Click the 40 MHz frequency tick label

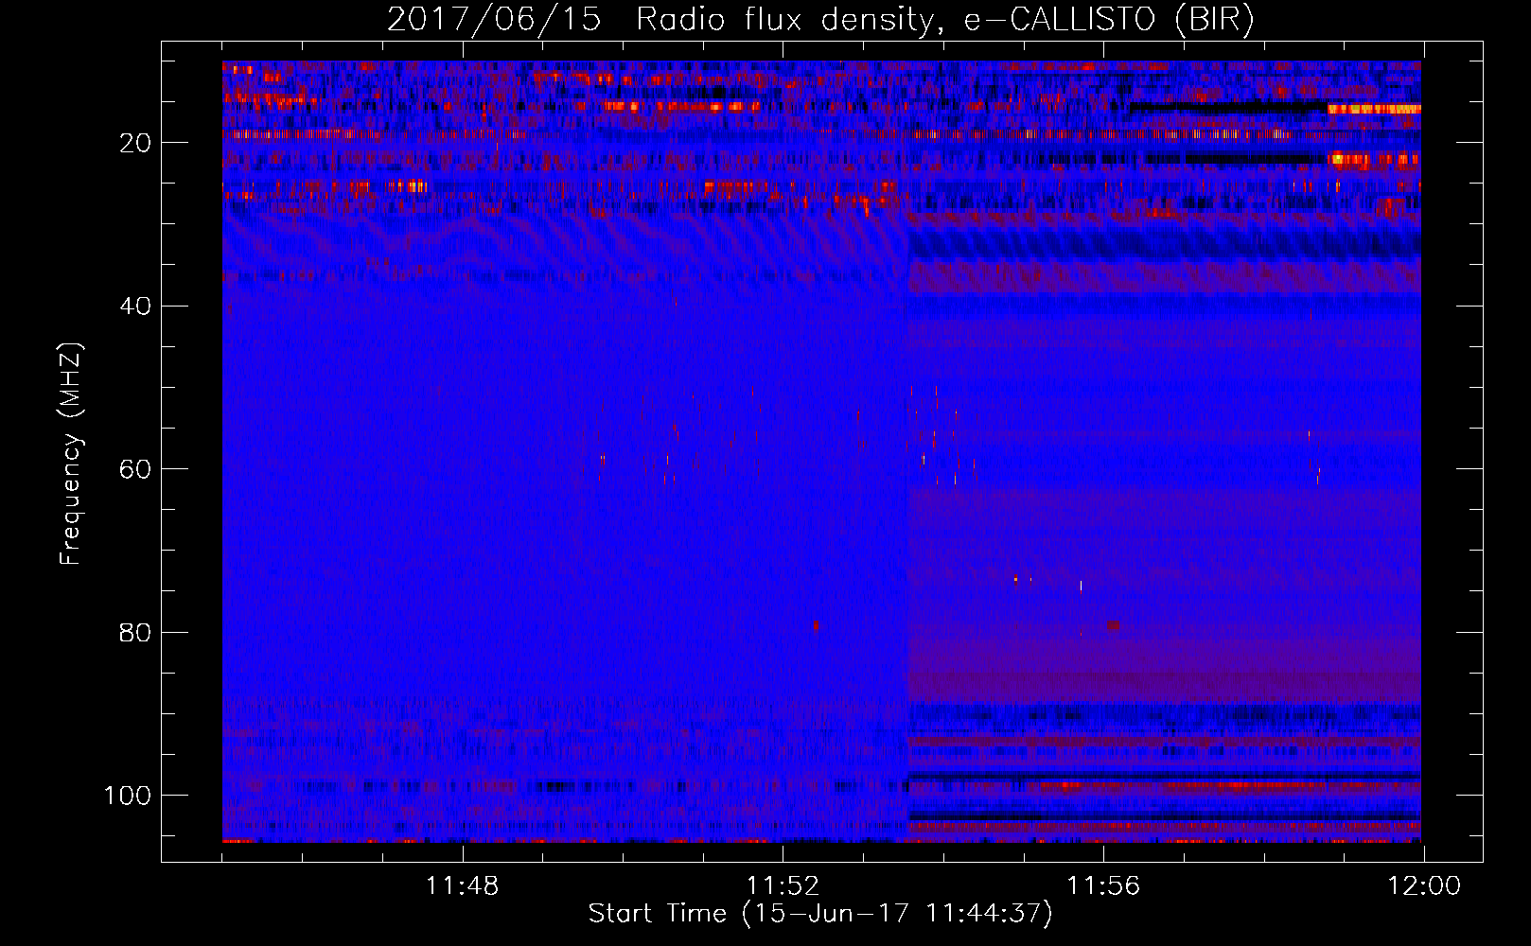pyautogui.click(x=135, y=307)
